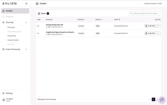
Task: Click the mail icon under Angebotsanfrage subject
Action: [x=49, y=34]
